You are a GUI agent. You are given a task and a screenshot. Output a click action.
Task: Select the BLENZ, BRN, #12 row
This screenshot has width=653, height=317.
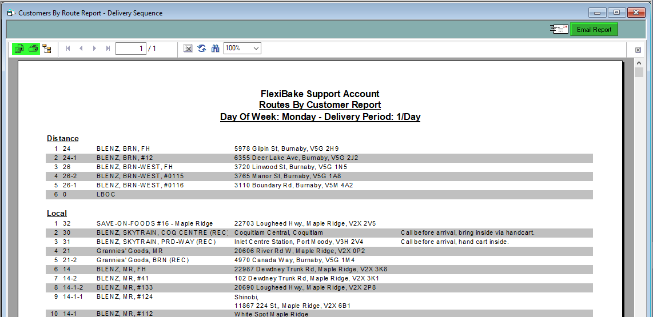319,158
